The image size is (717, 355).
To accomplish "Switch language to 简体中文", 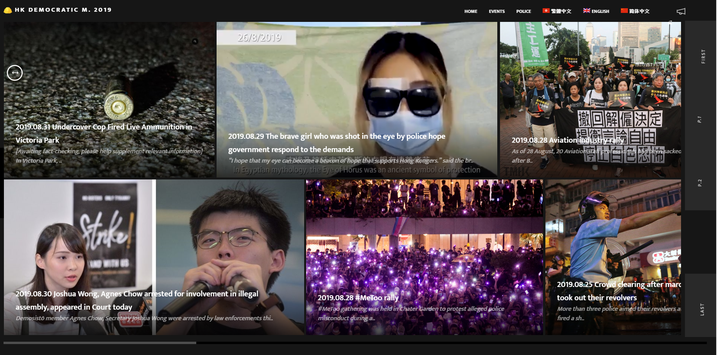I will [x=639, y=11].
